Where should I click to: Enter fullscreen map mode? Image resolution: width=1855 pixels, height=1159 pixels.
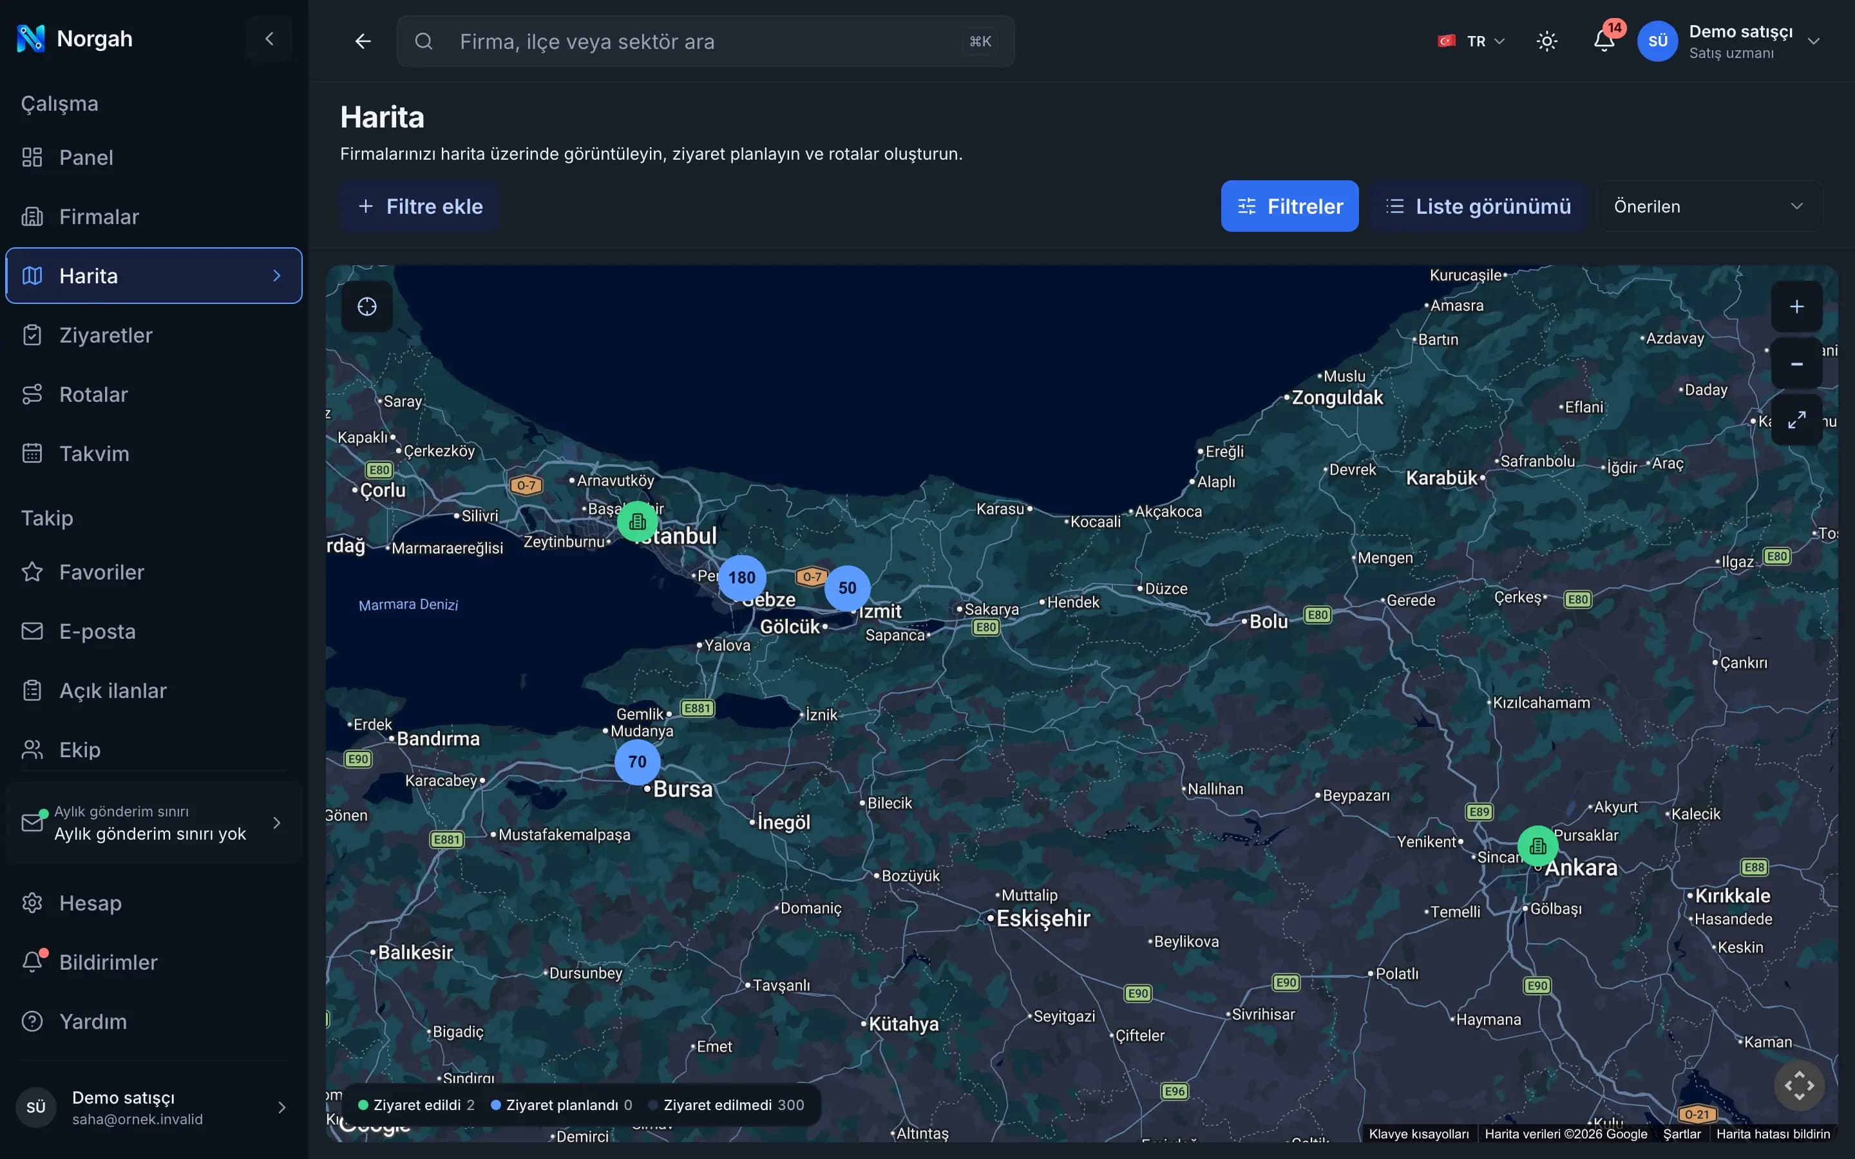tap(1797, 420)
